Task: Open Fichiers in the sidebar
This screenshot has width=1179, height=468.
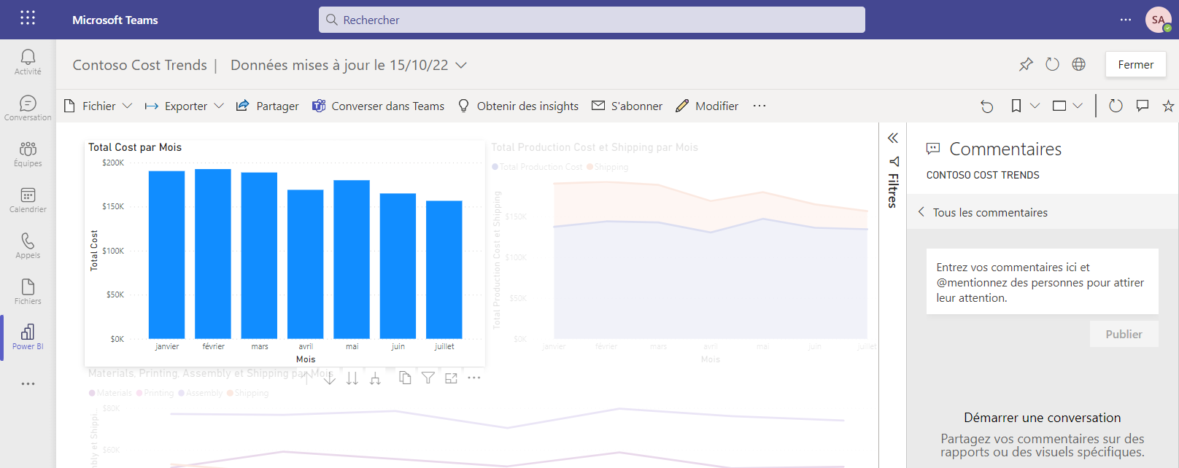Action: pos(28,292)
